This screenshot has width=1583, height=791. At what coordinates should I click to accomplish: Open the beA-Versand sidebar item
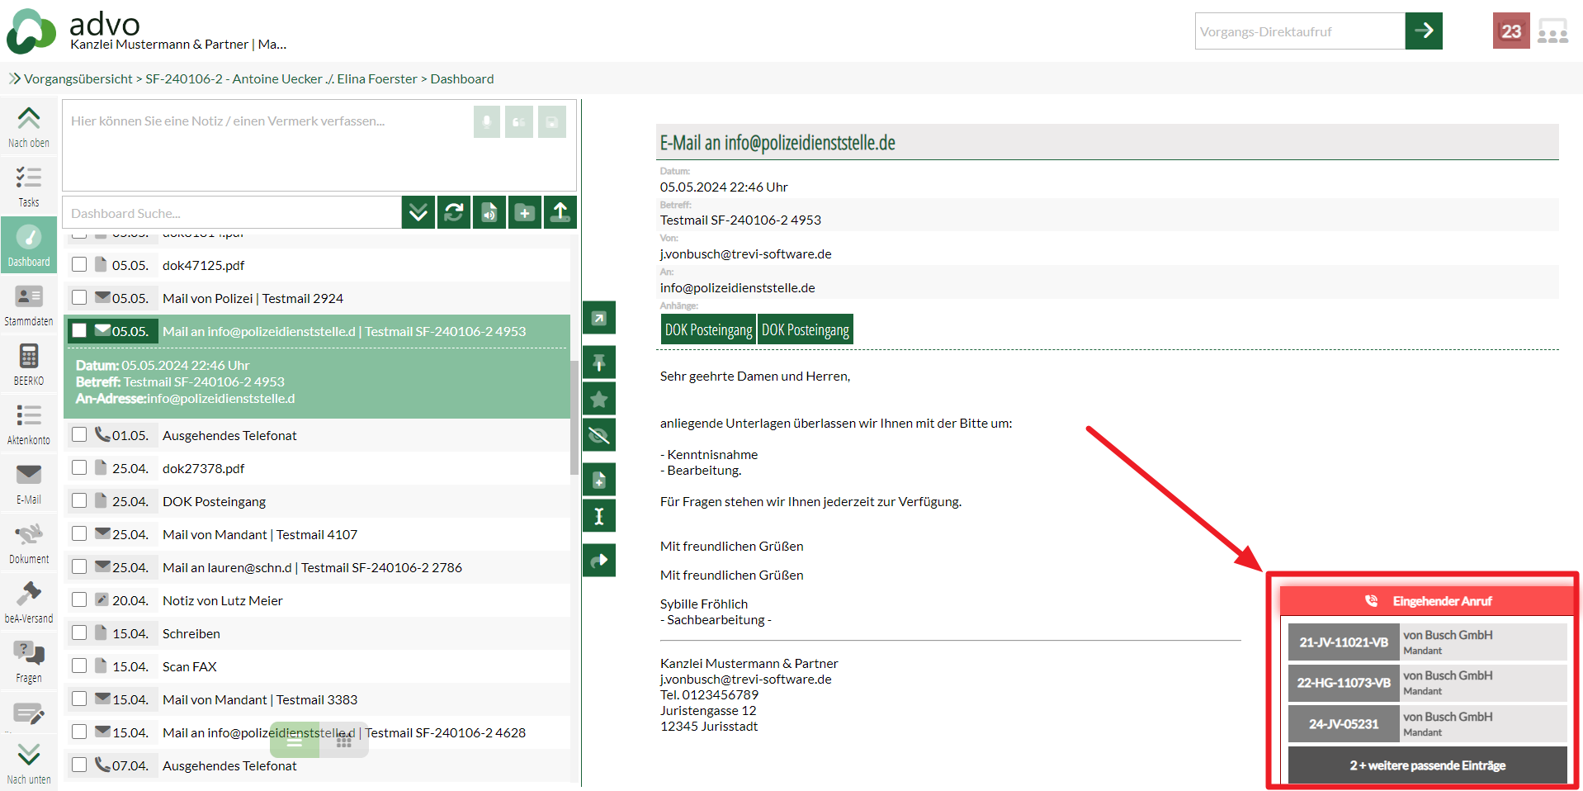[29, 602]
